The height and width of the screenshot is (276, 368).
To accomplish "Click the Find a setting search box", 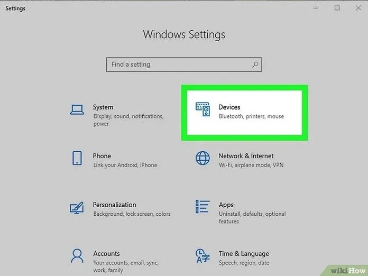I will click(x=179, y=65).
